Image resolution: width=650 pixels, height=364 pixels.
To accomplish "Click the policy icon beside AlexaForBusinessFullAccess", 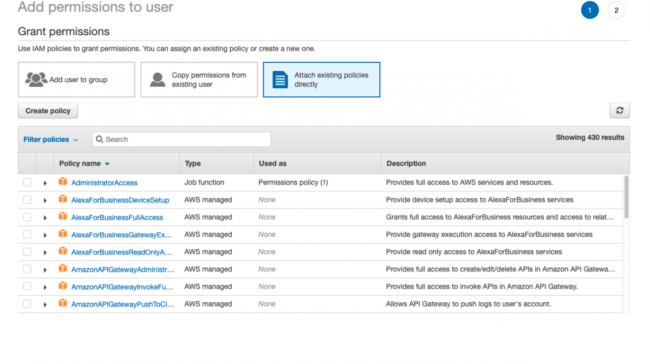I will (63, 217).
